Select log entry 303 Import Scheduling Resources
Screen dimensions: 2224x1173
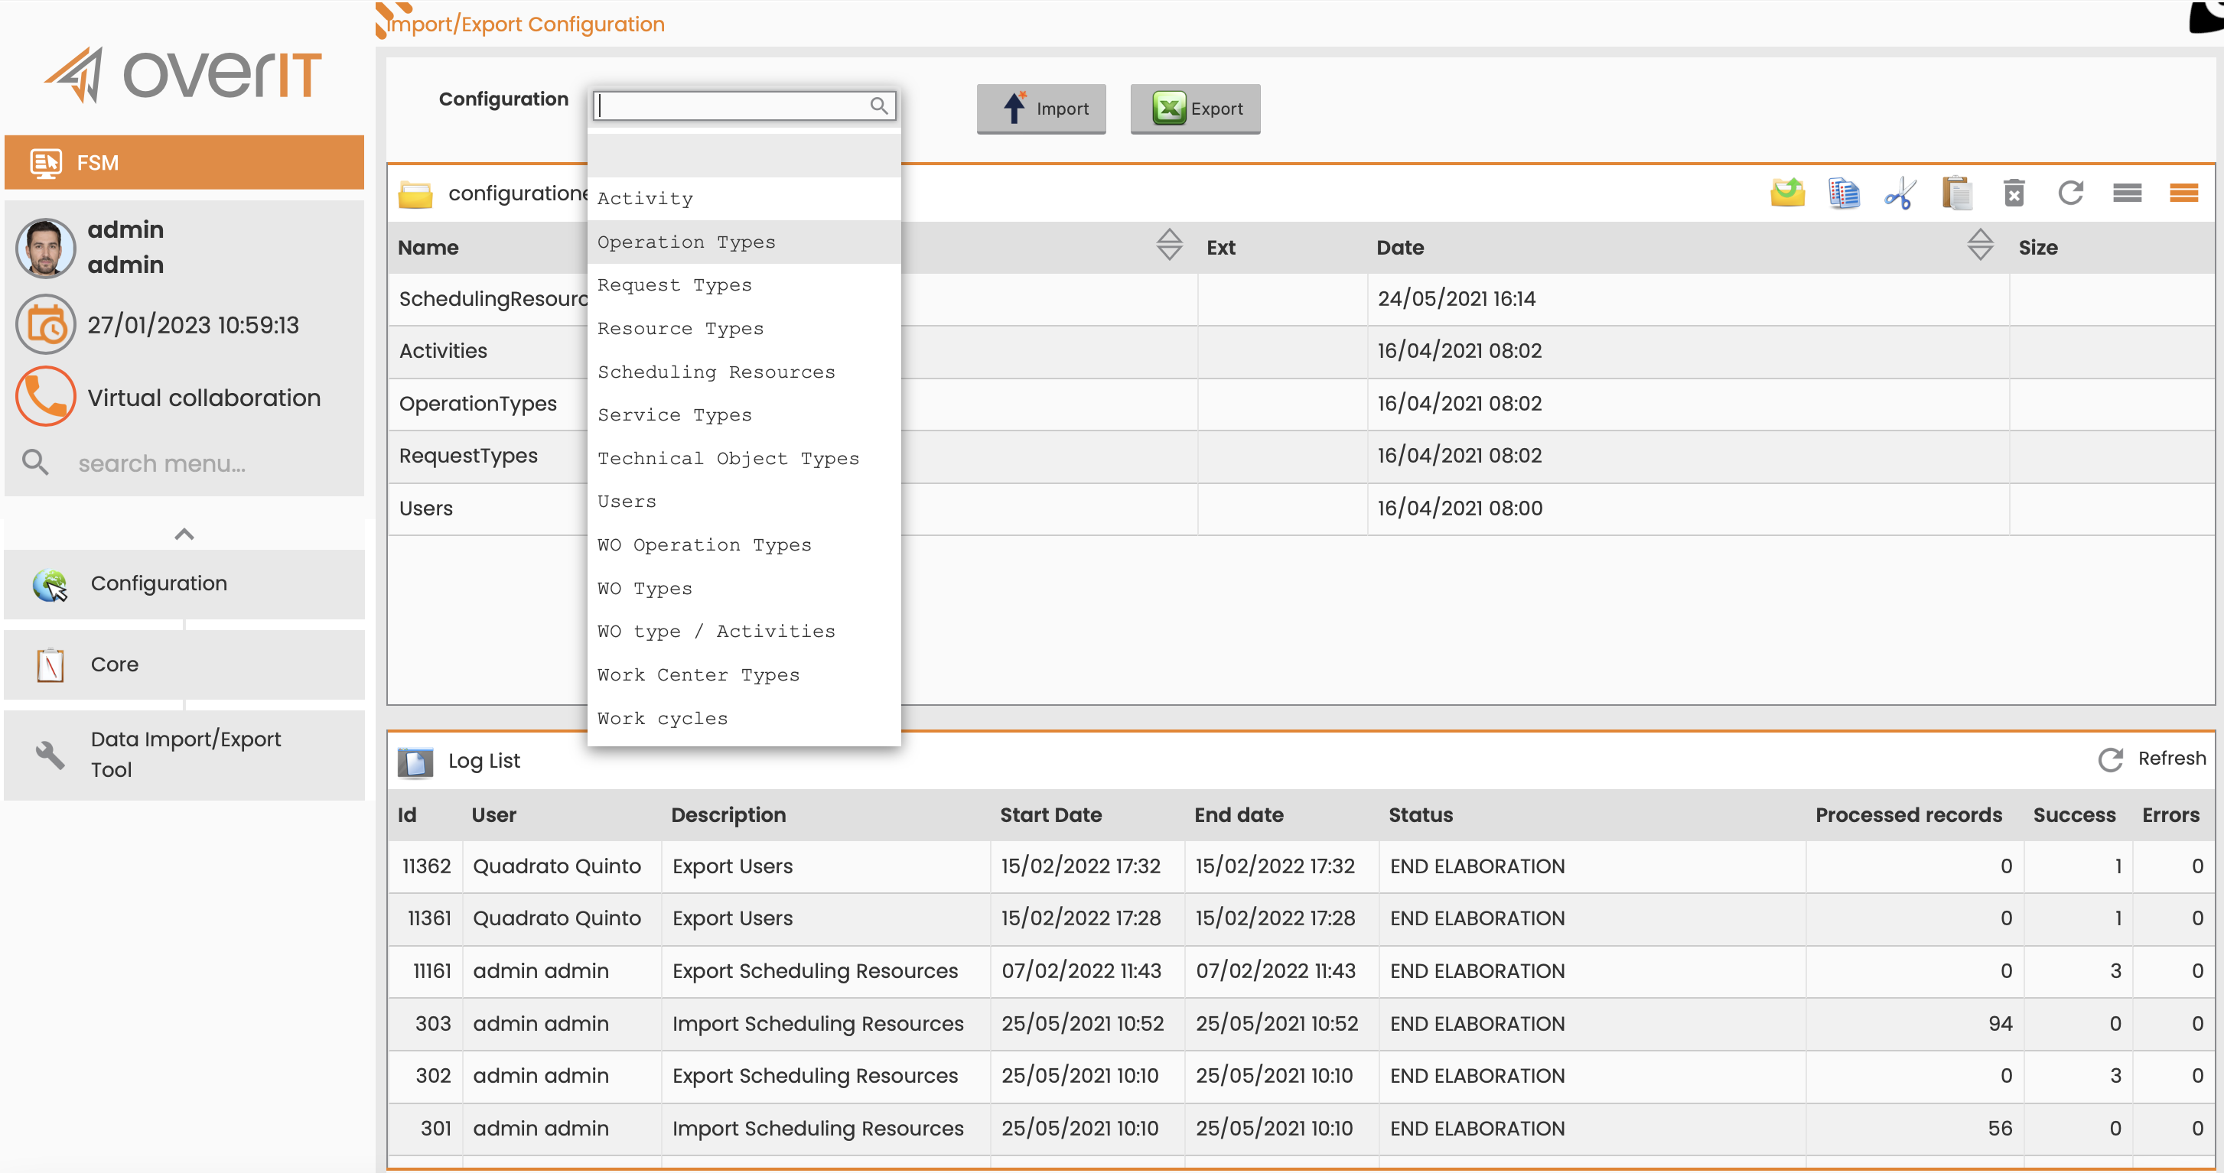click(1301, 1024)
